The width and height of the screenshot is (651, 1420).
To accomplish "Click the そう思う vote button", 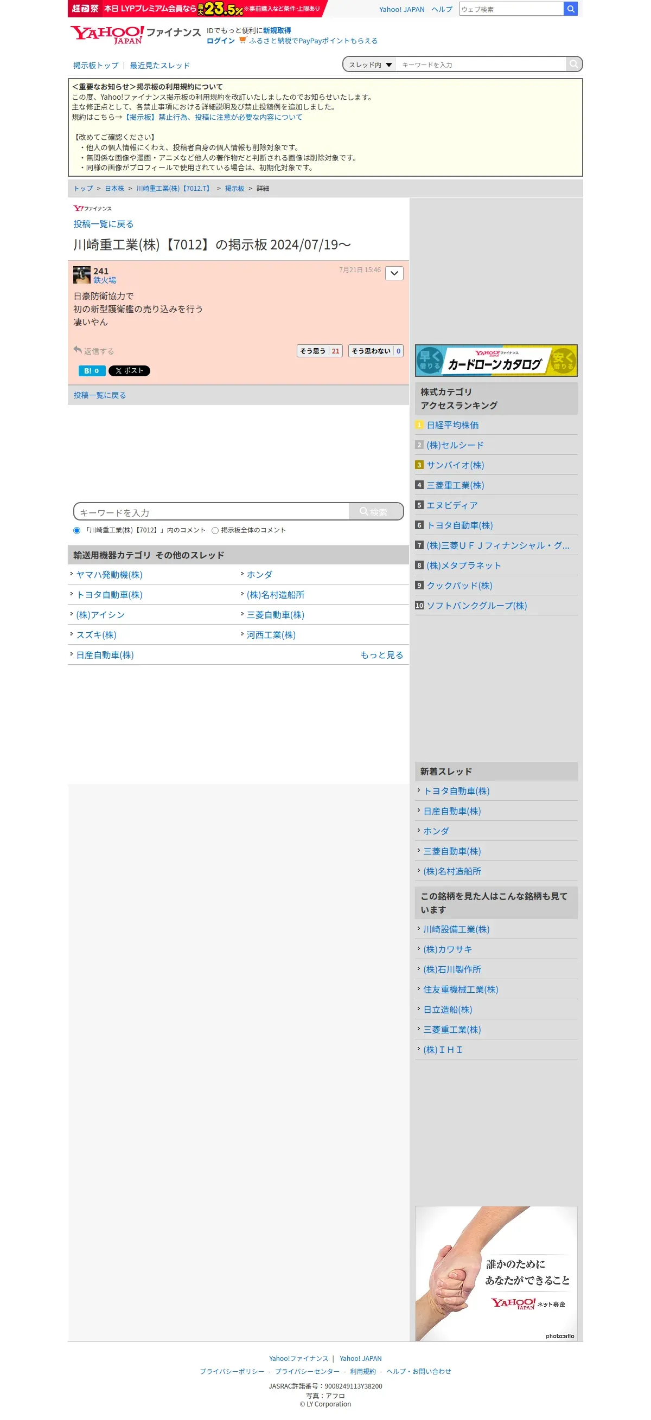I will (x=320, y=351).
